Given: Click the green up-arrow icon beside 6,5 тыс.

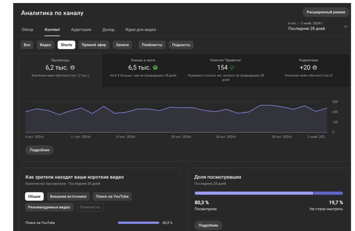Looking at the screenshot, I should pos(155,67).
